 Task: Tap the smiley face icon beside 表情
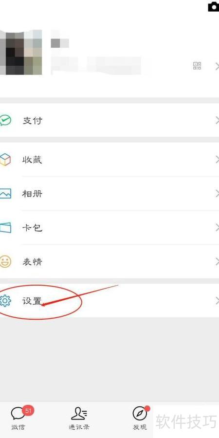(x=5, y=262)
